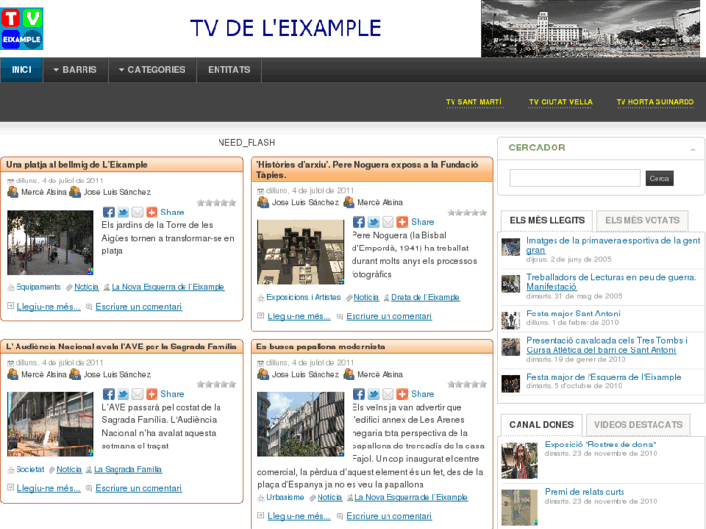Select the CANAL DONES tab
Image resolution: width=706 pixels, height=529 pixels.
pyautogui.click(x=541, y=425)
